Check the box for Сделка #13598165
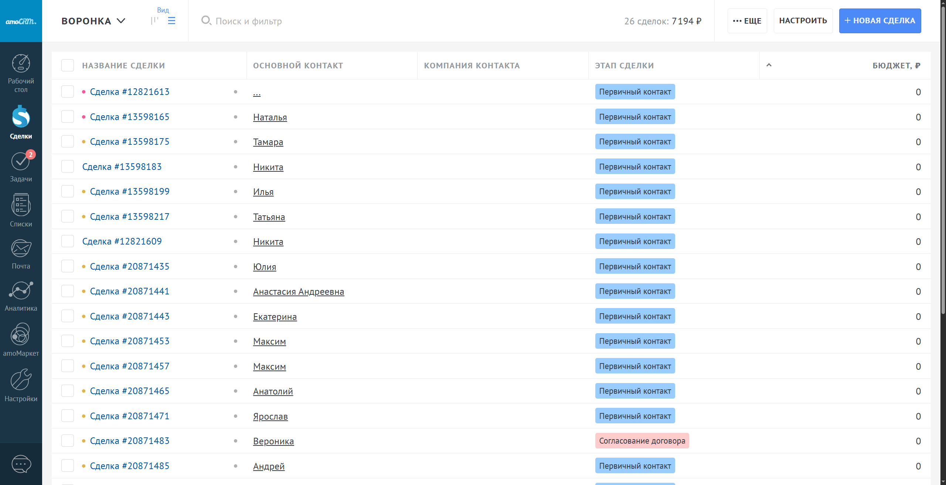The height and width of the screenshot is (485, 946). pyautogui.click(x=68, y=117)
